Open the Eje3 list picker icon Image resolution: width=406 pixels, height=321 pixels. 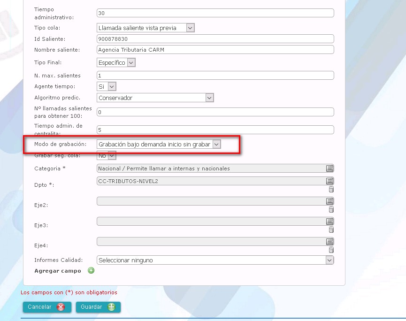(329, 222)
